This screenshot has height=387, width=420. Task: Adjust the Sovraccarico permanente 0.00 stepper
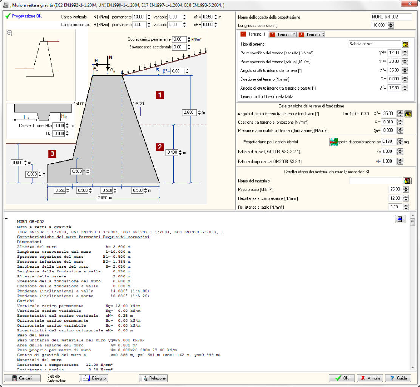tap(189, 39)
